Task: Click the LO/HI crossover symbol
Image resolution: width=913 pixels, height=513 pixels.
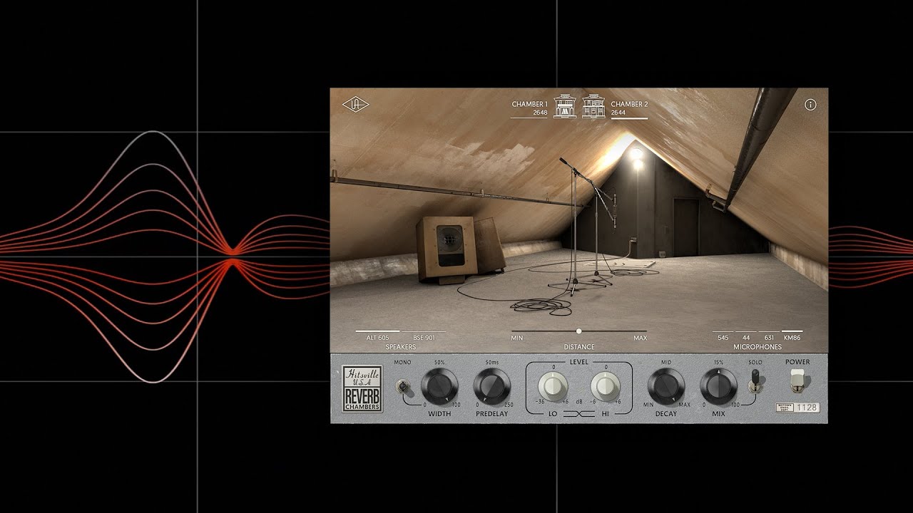Action: [578, 413]
